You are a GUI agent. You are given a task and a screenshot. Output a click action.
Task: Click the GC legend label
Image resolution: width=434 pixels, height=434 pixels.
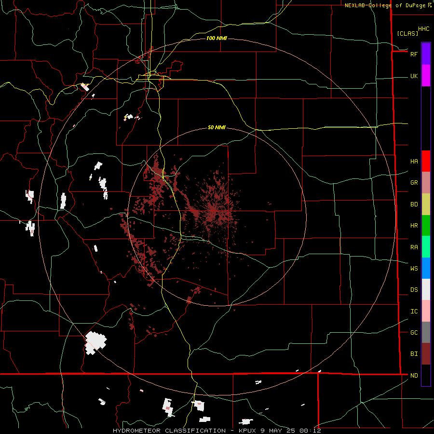(414, 333)
